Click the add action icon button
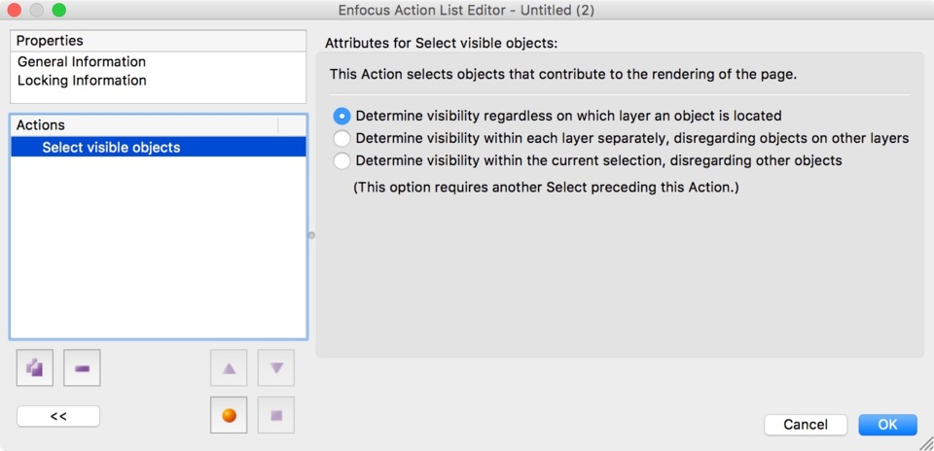Viewport: 934px width, 451px height. 35,367
